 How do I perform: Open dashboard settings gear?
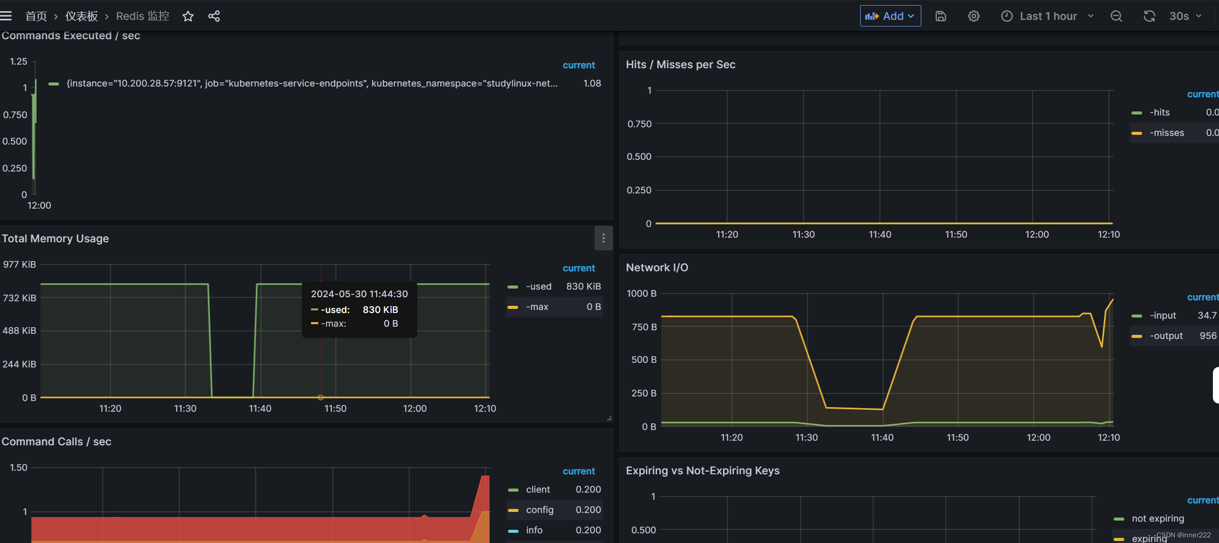(x=974, y=16)
